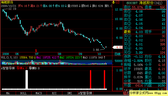
Task: Click the last red 导弹A signal bar
Action: click(x=104, y=80)
